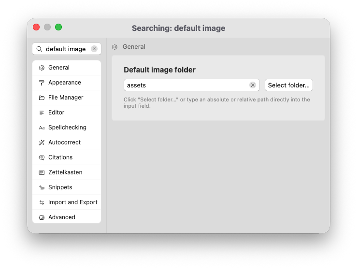Switch to the Snippets section
357x269 pixels.
(x=67, y=187)
